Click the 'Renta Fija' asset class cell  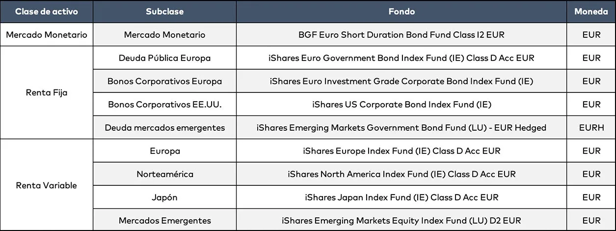coord(46,92)
